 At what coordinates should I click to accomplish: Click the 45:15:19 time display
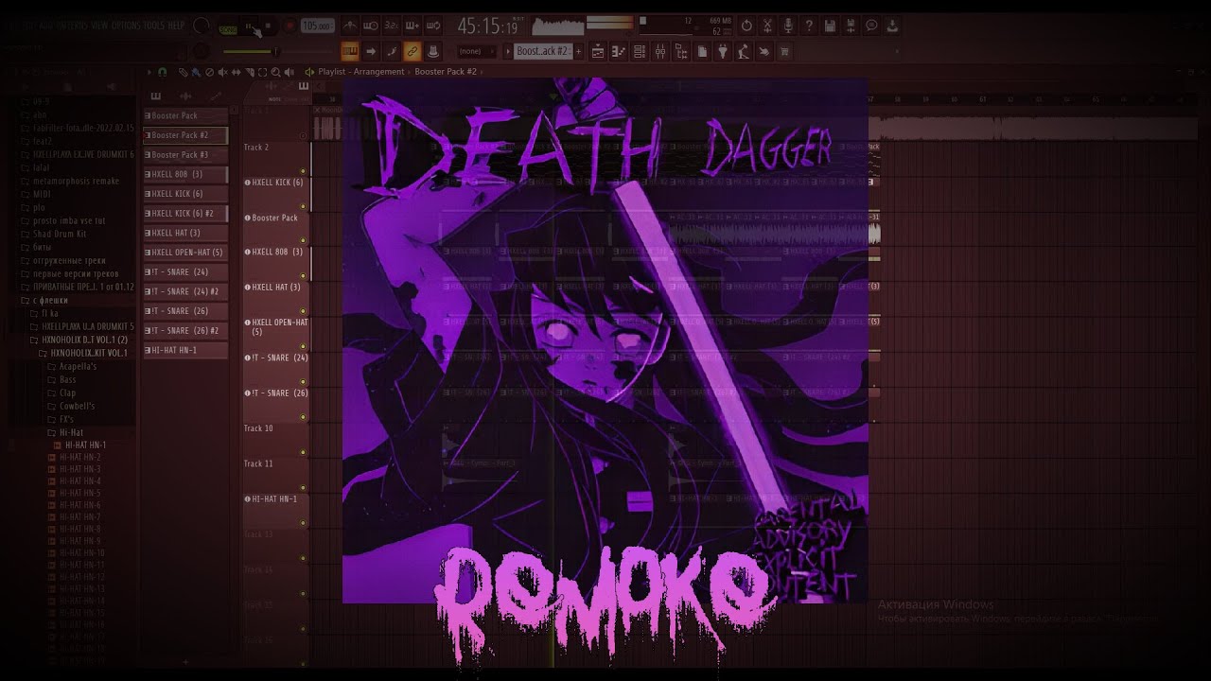pyautogui.click(x=487, y=27)
